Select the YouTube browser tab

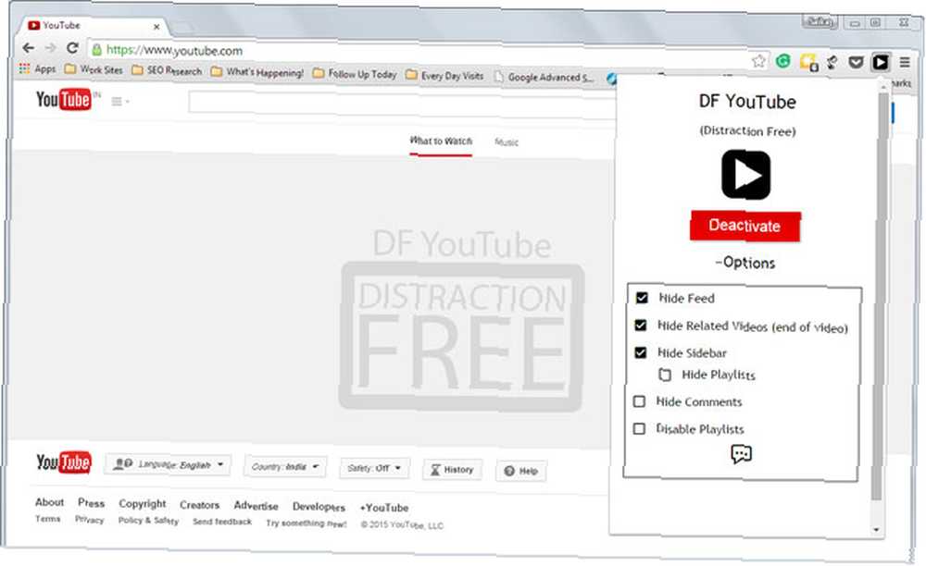coord(94,26)
